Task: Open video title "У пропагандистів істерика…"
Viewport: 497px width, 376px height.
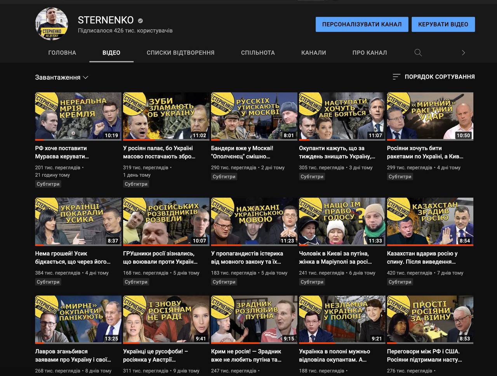Action: tap(247, 258)
